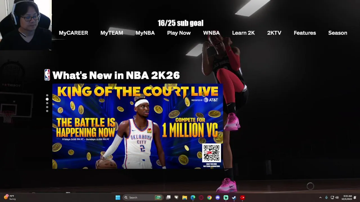Open the weather widget showing 70°F Sunny
Screen dimensions: 360x202
pyautogui.click(x=10, y=198)
